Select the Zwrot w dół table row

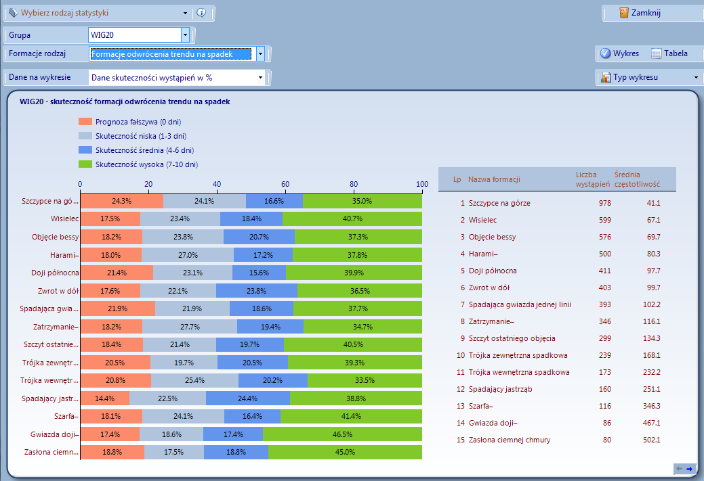pos(557,288)
